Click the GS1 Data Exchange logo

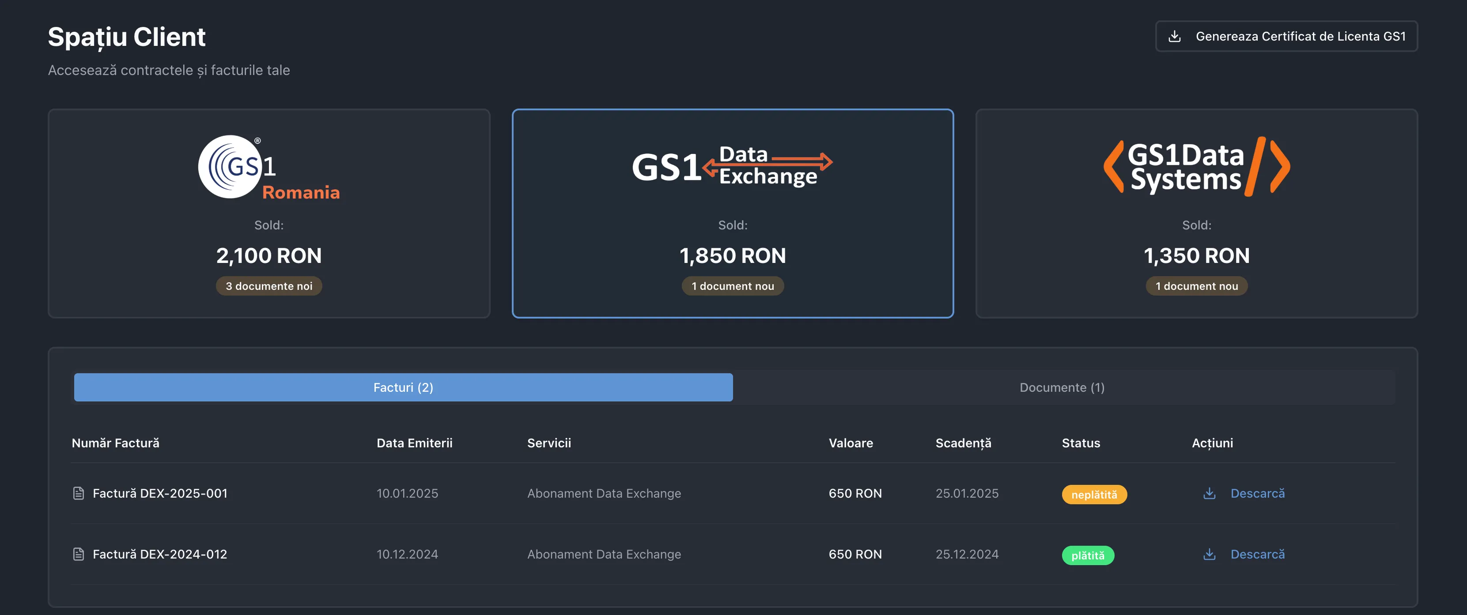732,166
